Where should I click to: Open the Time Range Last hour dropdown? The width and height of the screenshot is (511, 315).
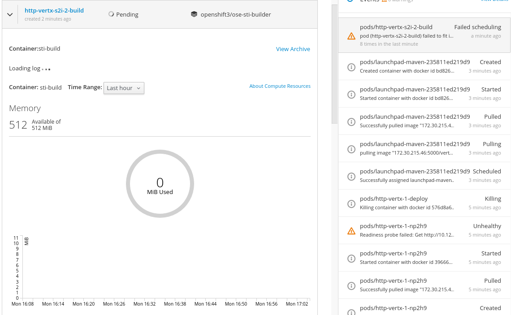click(x=124, y=88)
